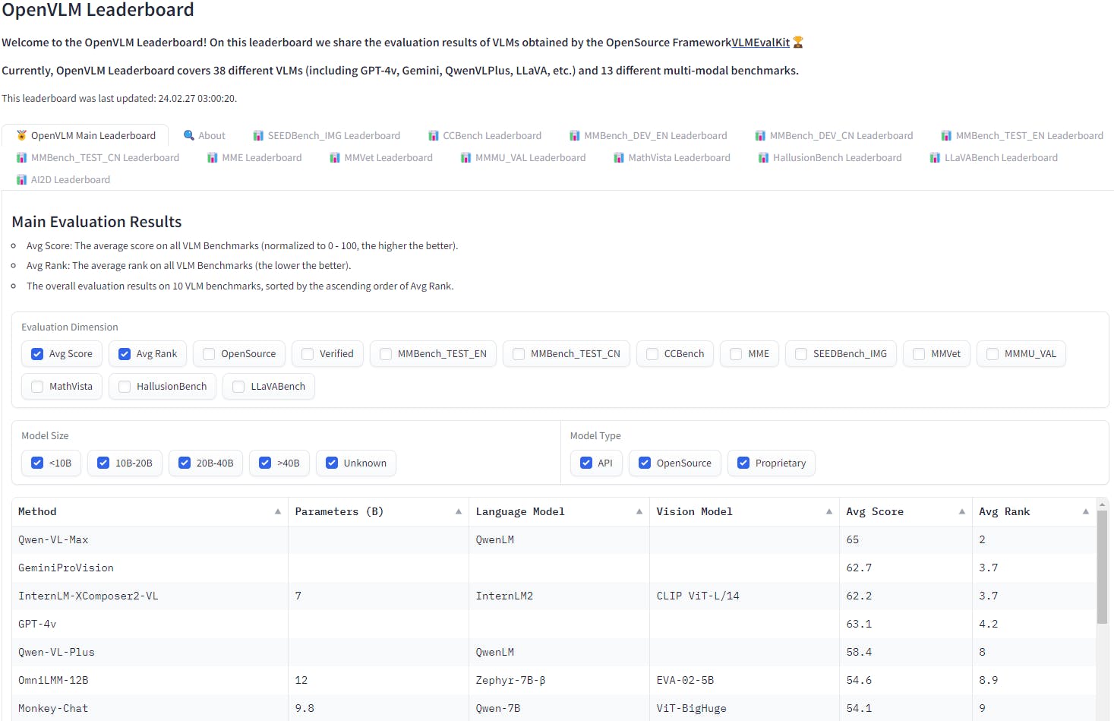Check the SEEDBench_IMG dimension checkbox
This screenshot has height=721, width=1114.
[x=801, y=354]
